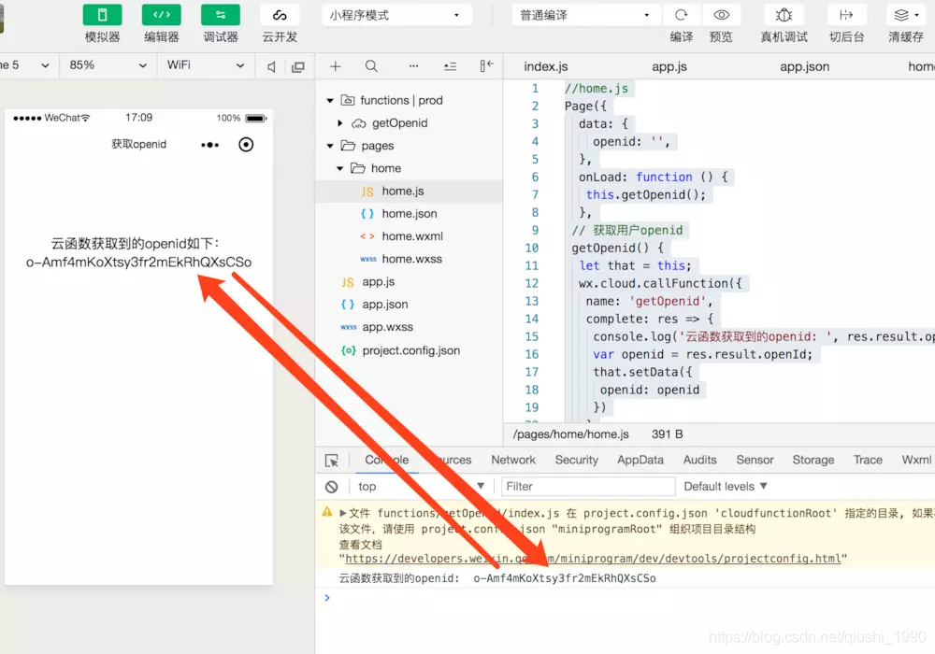
Task: Click line number 12 in editor gutter
Action: 531,283
